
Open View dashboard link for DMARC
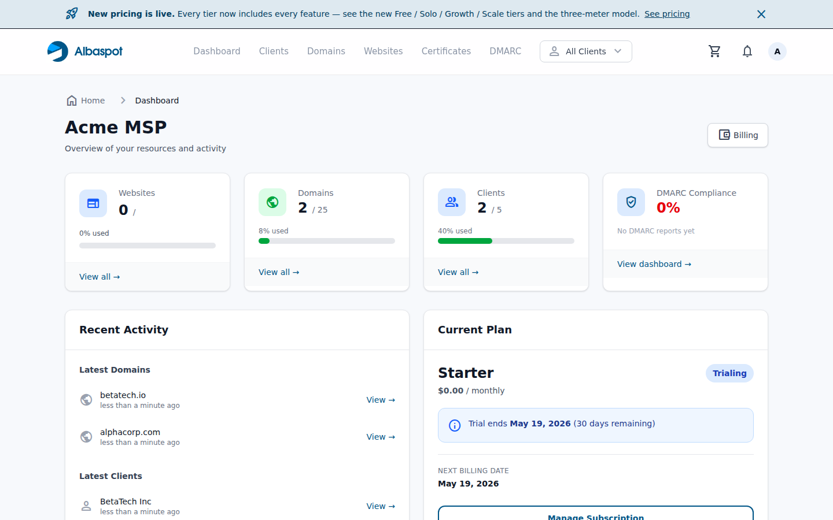tap(654, 264)
